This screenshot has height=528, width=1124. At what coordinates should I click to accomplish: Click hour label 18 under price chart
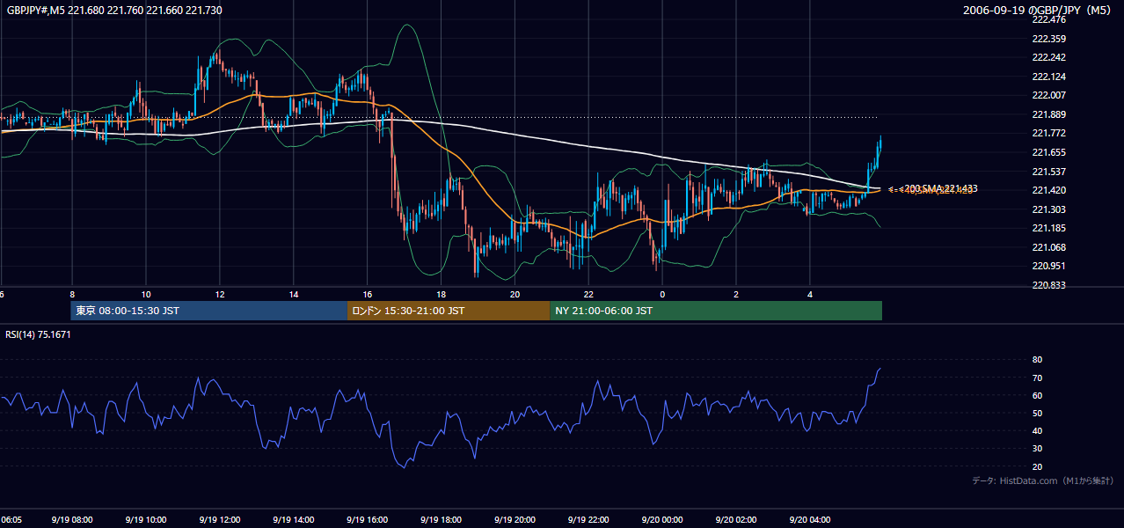(x=442, y=295)
